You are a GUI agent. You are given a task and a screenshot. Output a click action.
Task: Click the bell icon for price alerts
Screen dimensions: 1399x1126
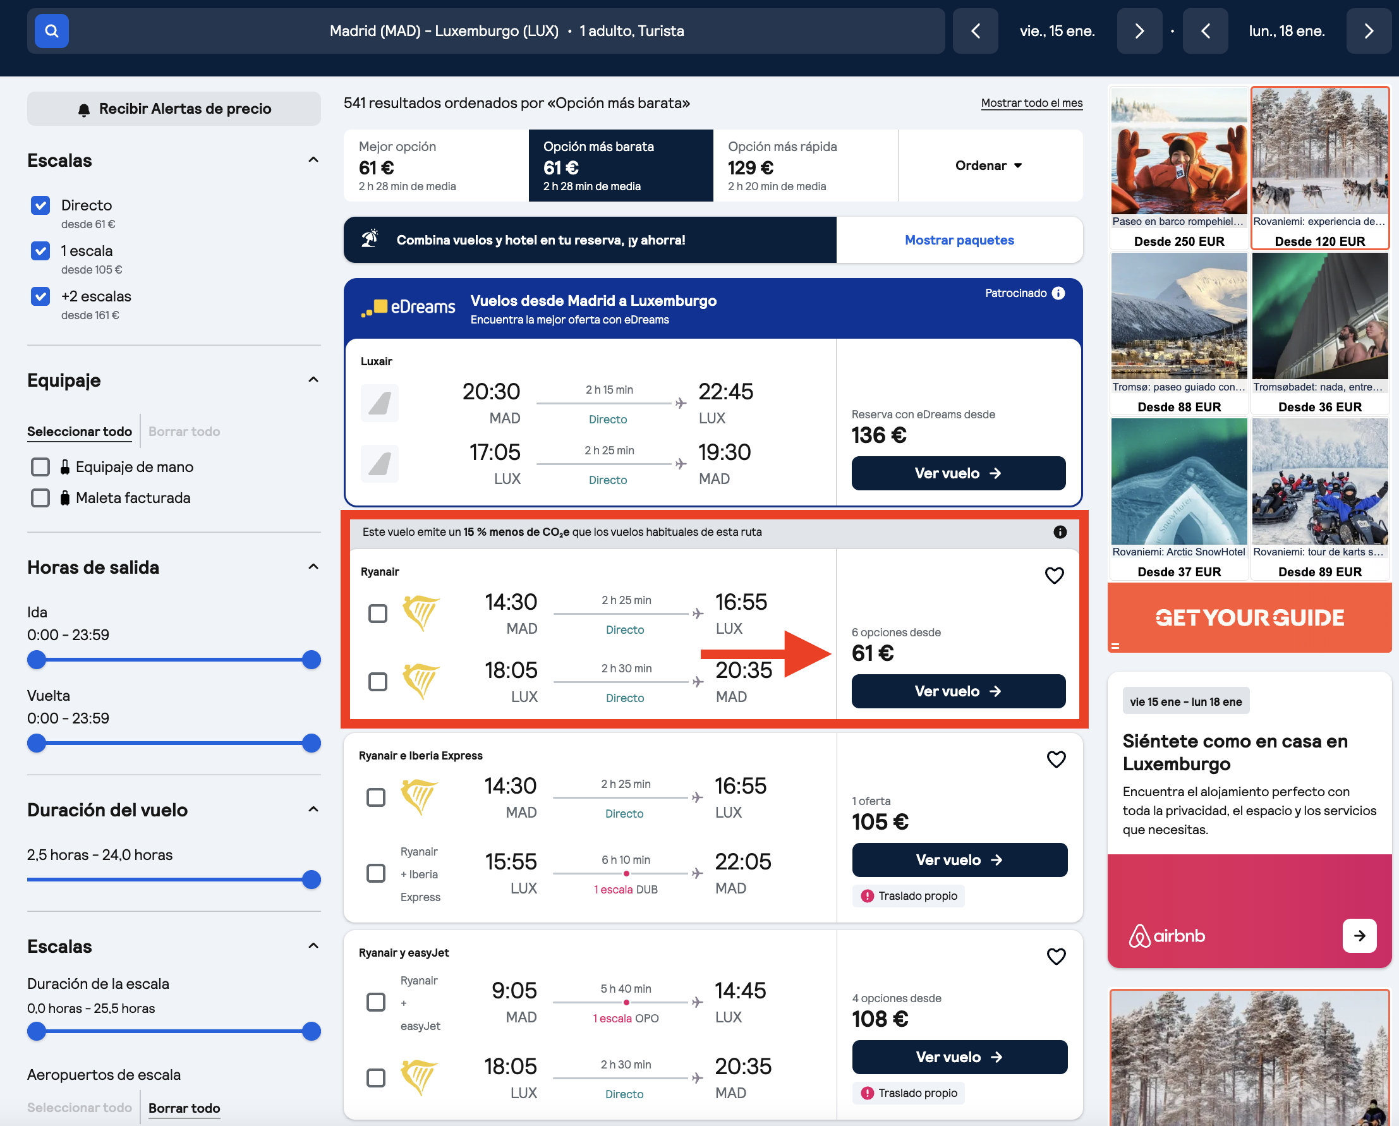point(83,110)
